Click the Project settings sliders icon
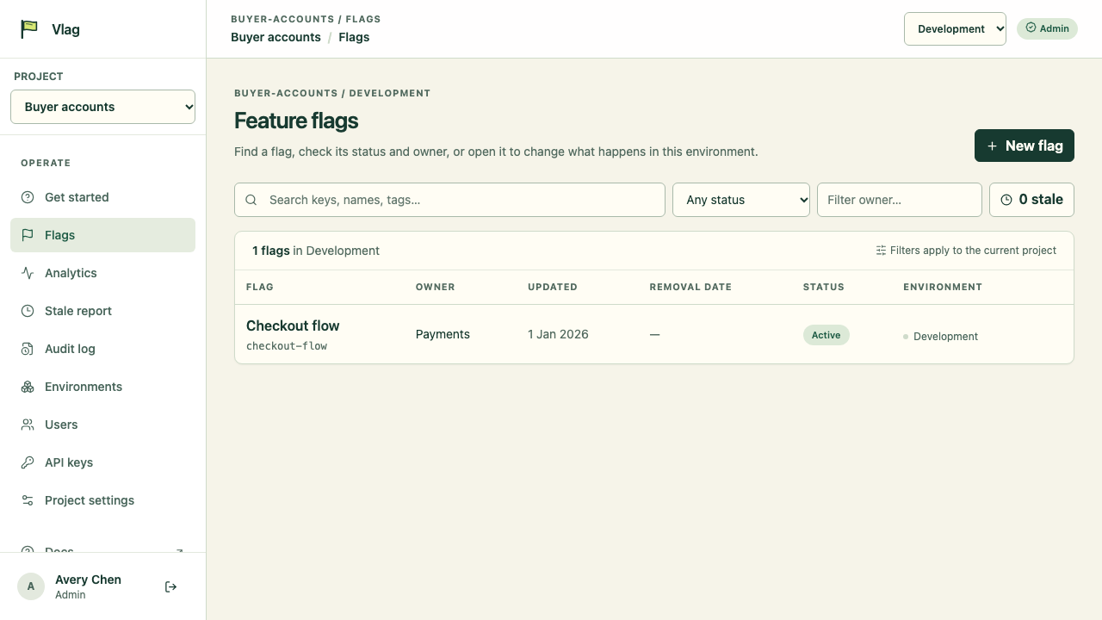 (x=28, y=500)
